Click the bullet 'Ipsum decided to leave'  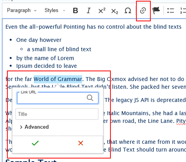click(x=46, y=66)
